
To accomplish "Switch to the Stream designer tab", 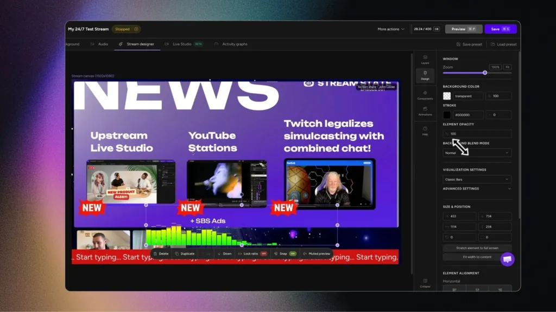I will pos(137,44).
